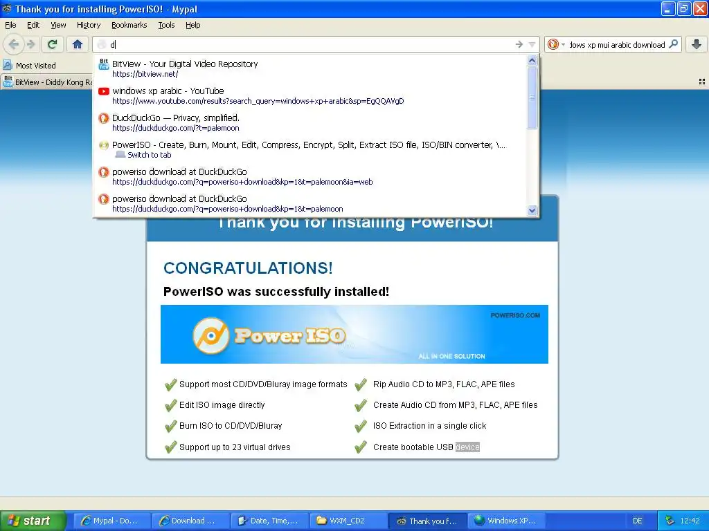
Task: Click the PowerISO banner image
Action: (x=354, y=334)
